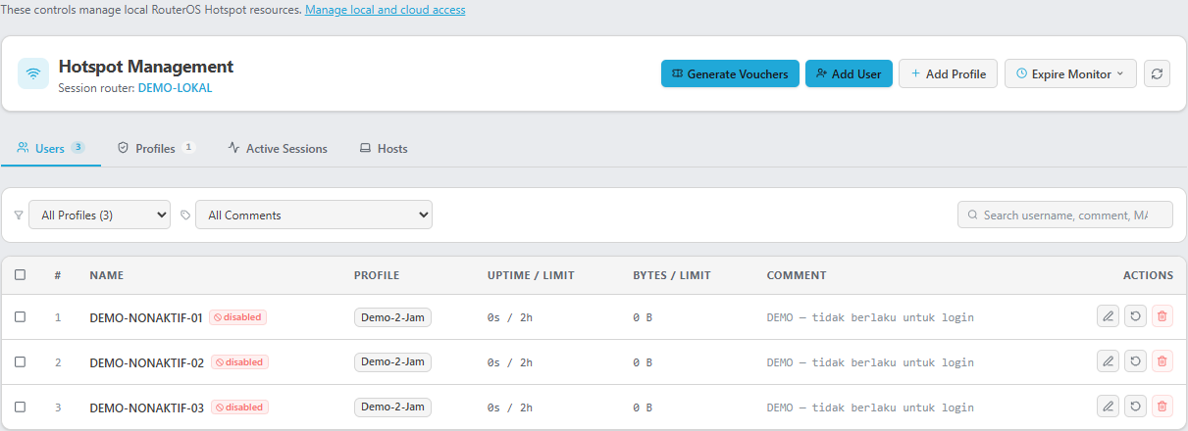
Task: Click the magnifier icon in the search box
Action: tap(972, 215)
